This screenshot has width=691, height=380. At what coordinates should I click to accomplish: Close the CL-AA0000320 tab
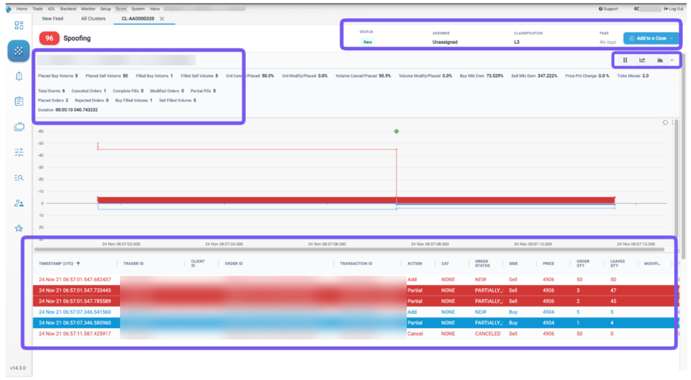[162, 19]
